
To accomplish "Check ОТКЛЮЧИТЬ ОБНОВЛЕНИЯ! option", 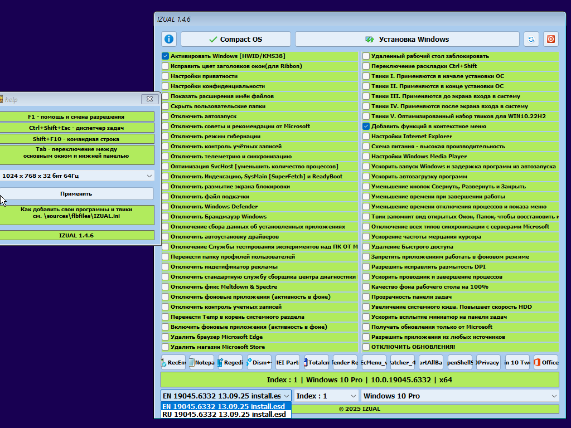I will 366,347.
